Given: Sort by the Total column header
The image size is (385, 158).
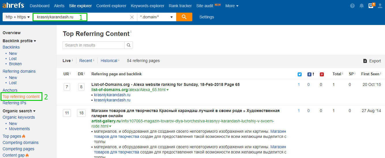Looking at the screenshot, I should click(337, 74).
